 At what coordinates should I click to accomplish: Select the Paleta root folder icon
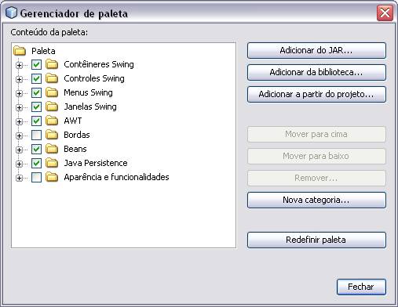20,51
